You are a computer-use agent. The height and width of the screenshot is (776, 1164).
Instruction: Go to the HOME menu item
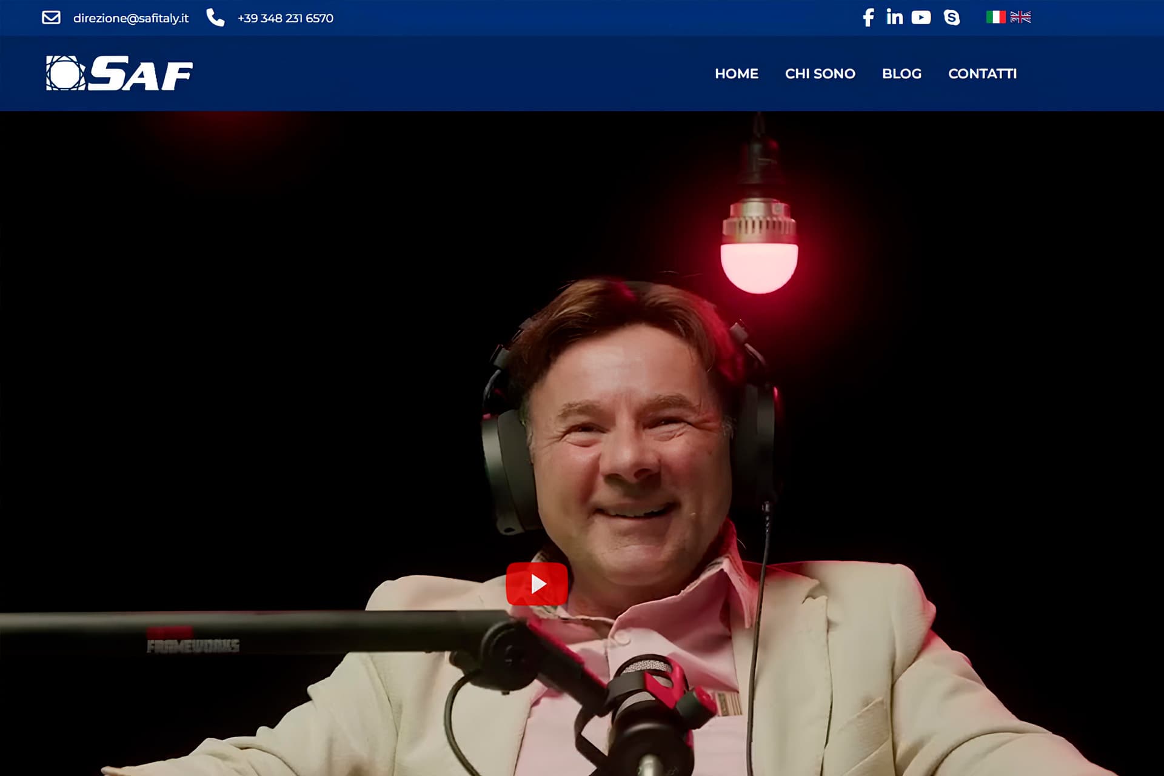pos(736,73)
